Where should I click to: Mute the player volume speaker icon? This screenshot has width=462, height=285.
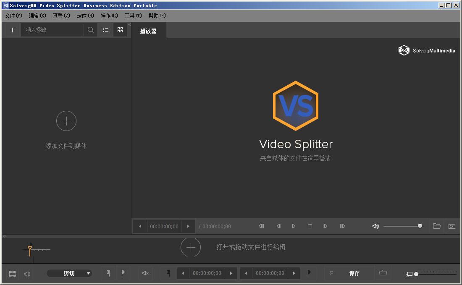[375, 226]
